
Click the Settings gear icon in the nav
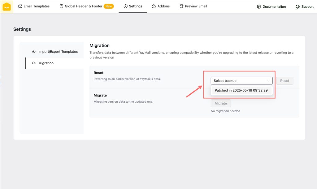126,6
